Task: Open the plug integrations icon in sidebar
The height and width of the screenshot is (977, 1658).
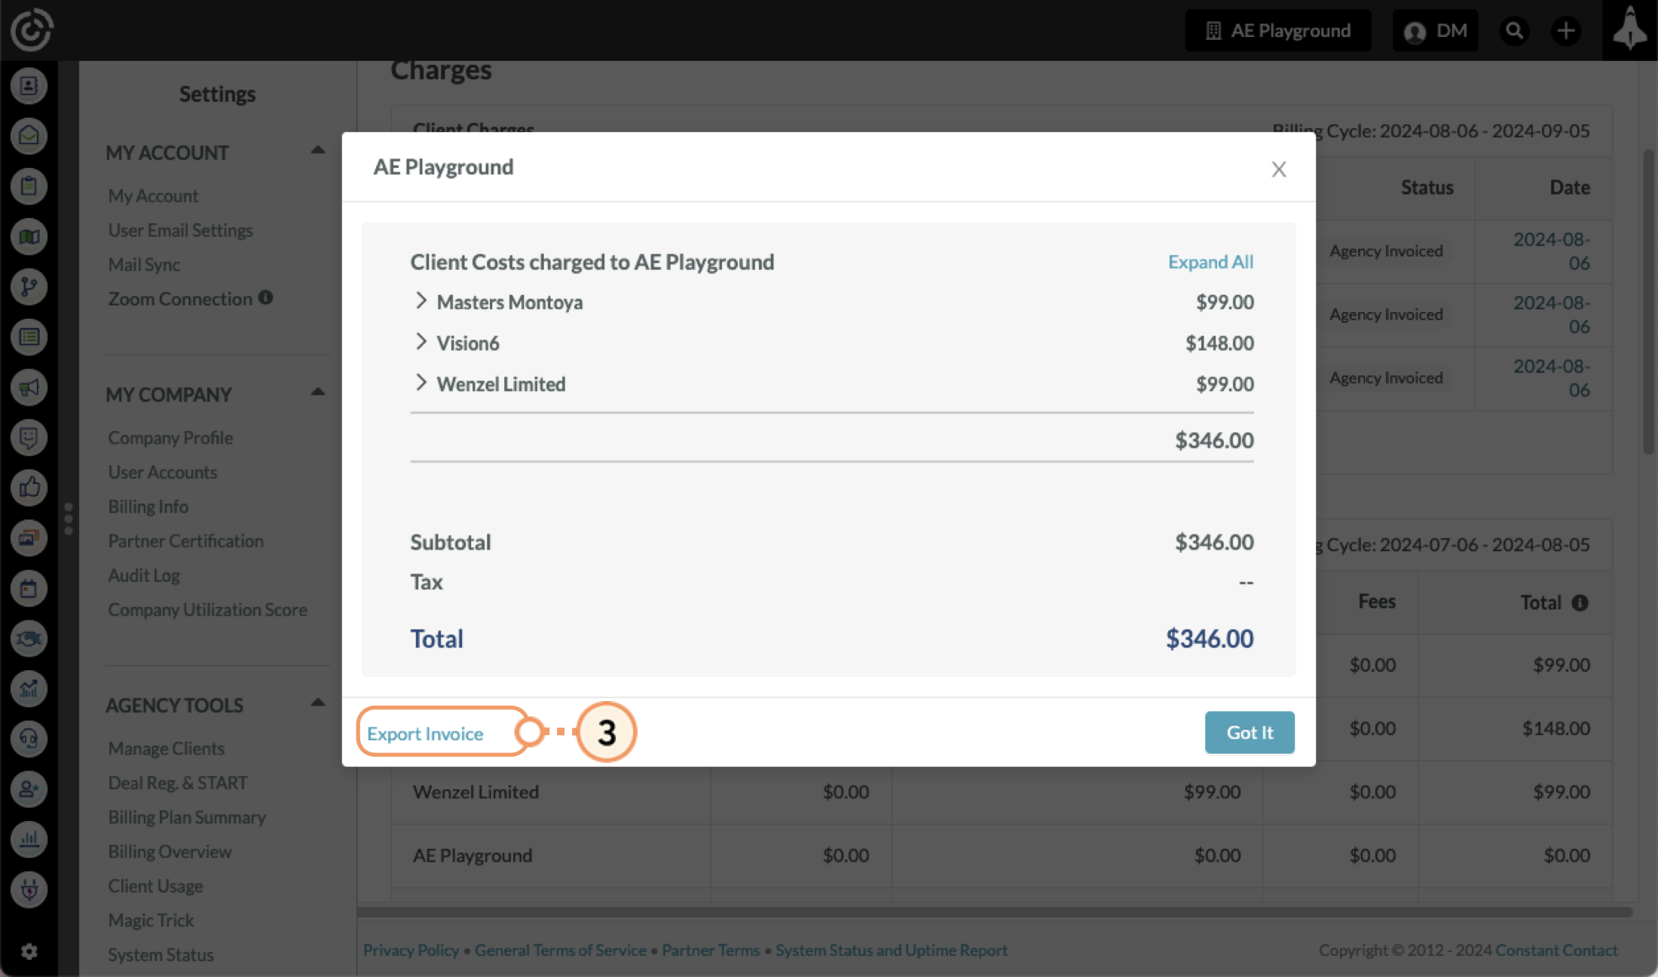Action: tap(29, 890)
